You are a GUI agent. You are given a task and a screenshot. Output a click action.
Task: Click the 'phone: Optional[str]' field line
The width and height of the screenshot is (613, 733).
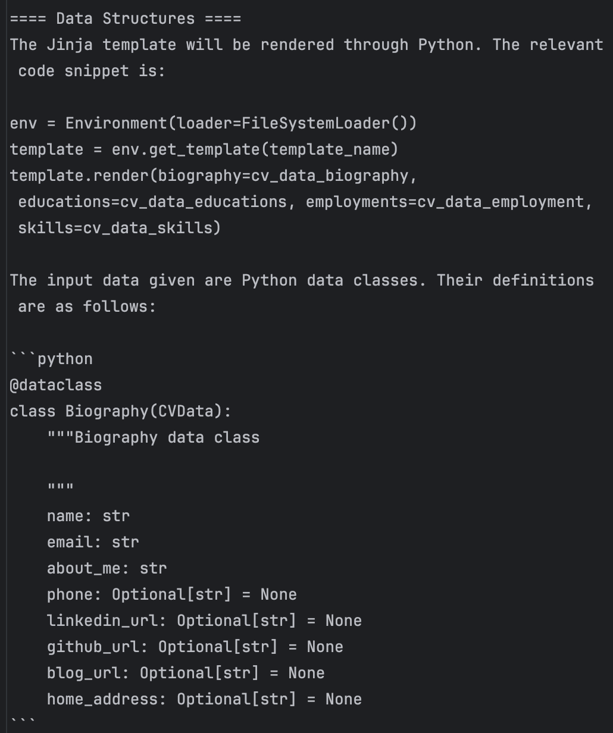coord(172,594)
